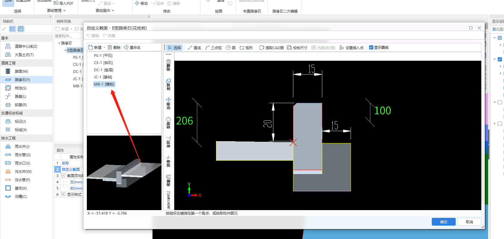
Task: Open the 图元显示 tab in display settings
Action: coord(498,29)
